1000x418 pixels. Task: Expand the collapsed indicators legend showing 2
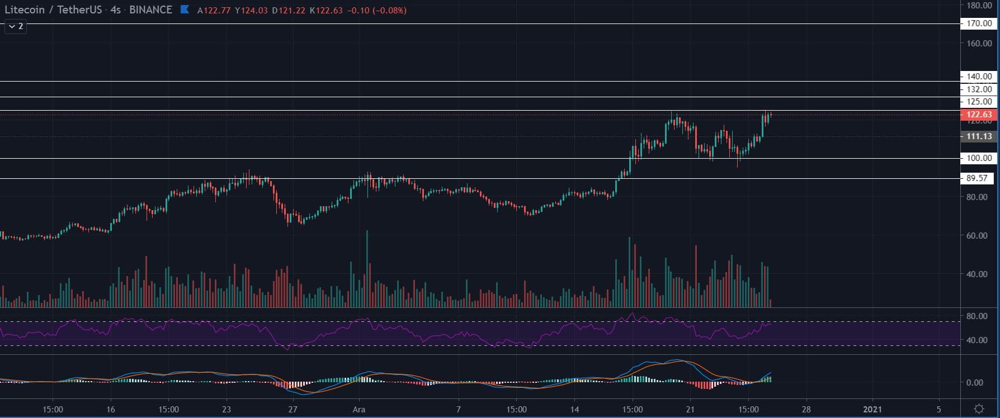[16, 26]
